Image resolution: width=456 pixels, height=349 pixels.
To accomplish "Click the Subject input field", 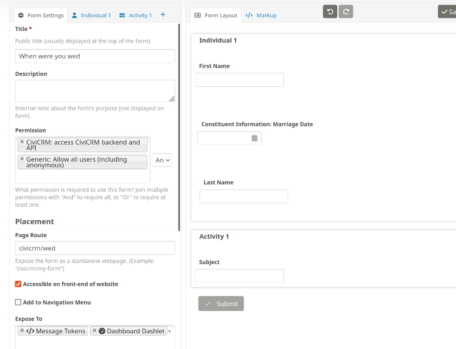I will point(239,275).
